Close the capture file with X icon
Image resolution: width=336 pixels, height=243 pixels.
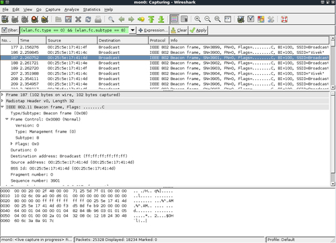[x=78, y=20]
